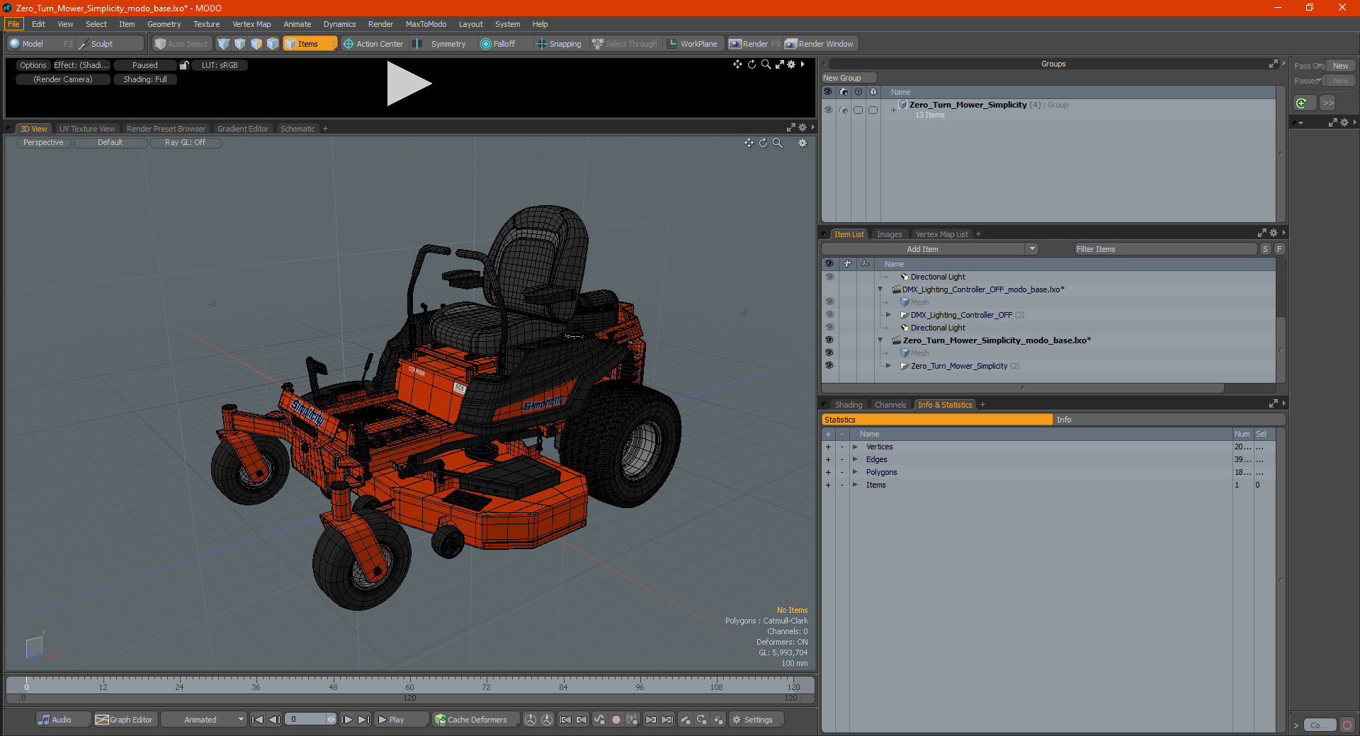Switch to Schematic tab
The height and width of the screenshot is (736, 1360).
(297, 129)
